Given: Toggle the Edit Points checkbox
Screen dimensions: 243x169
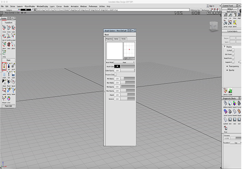Looking at the screenshot, I should (233, 54).
